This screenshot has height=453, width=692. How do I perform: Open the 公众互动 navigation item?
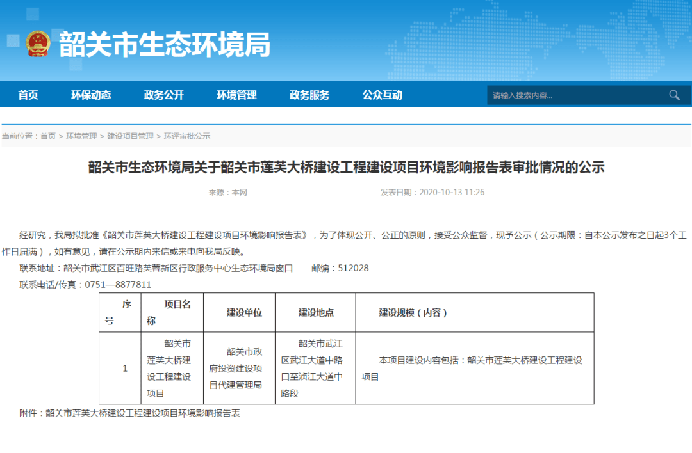(x=382, y=95)
